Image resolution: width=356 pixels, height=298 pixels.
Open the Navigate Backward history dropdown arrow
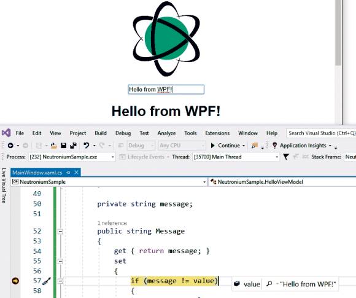coord(18,146)
